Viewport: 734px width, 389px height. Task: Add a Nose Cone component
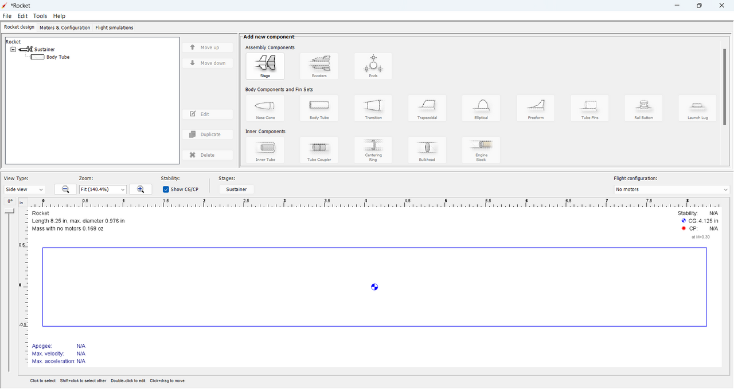(x=265, y=108)
